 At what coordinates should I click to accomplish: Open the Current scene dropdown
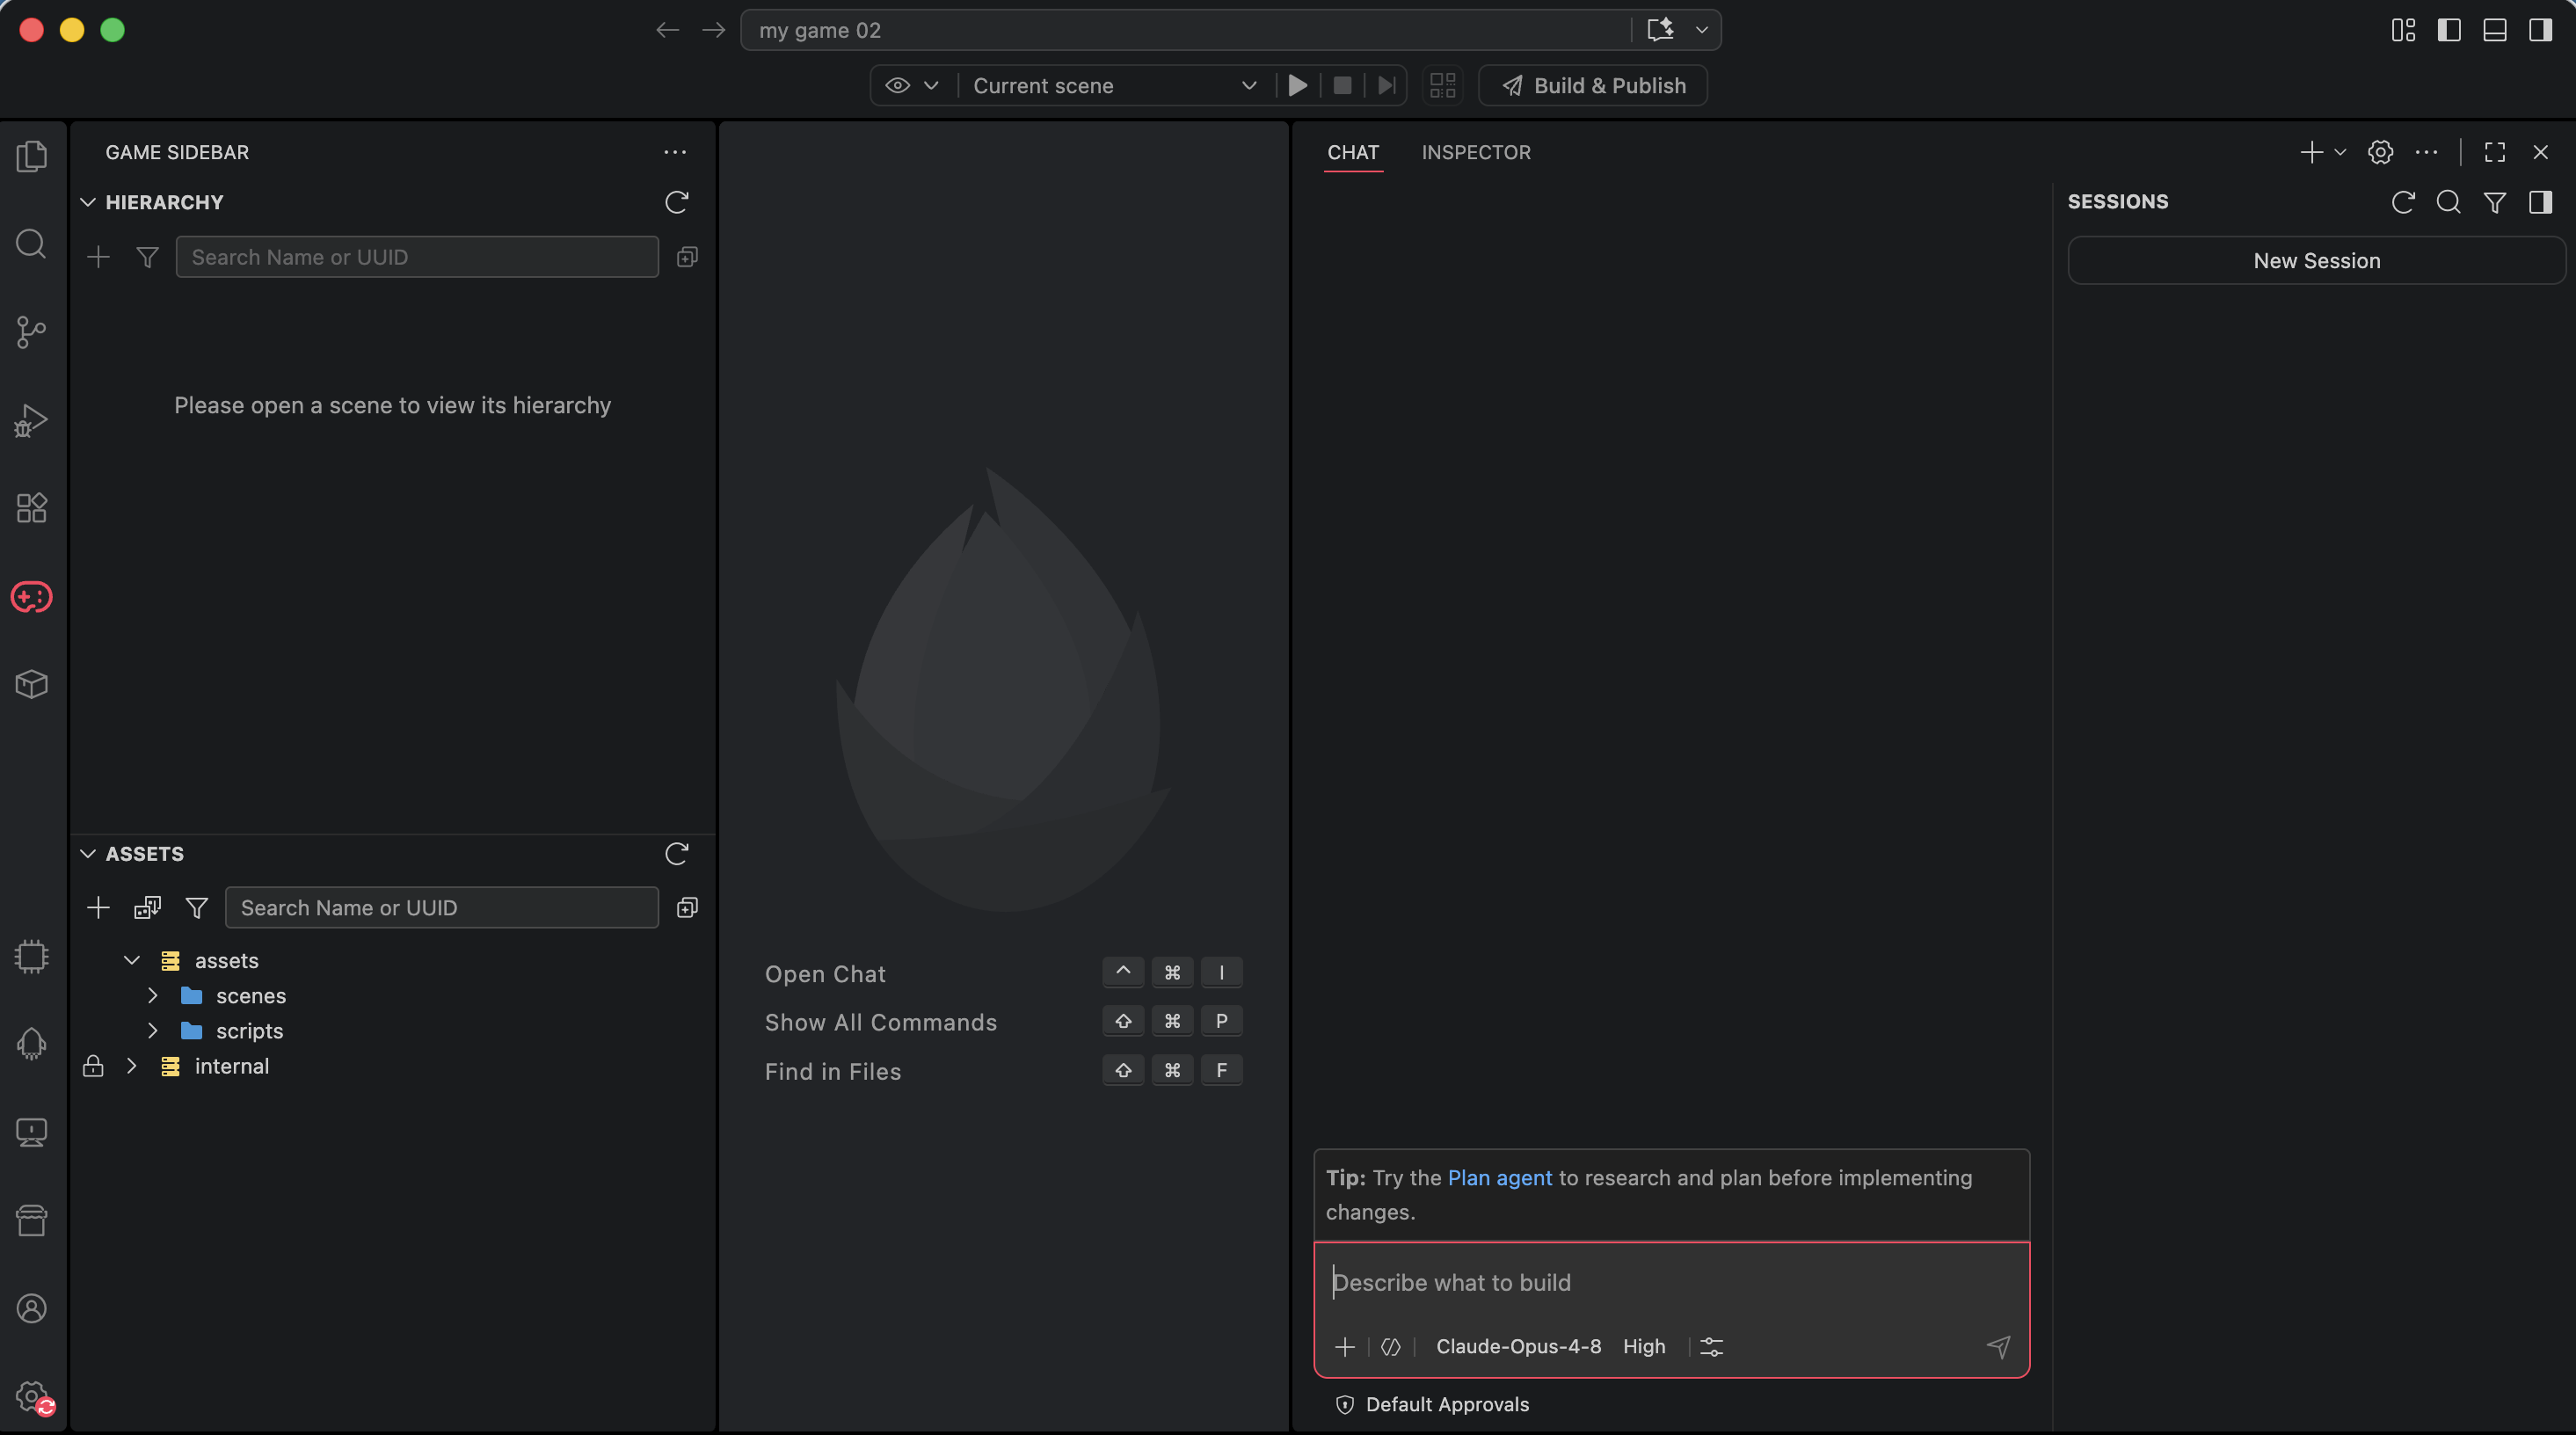point(1114,85)
